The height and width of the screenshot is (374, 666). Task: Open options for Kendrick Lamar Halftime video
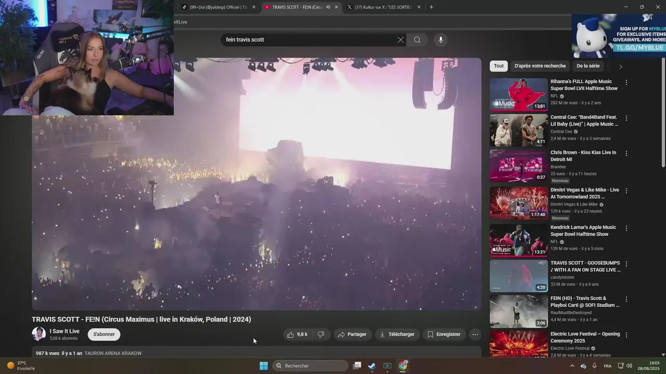(x=626, y=228)
